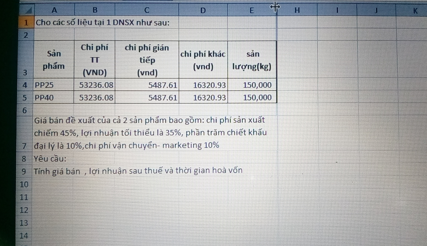Viewport: 427px width, 246px height.
Task: Click the 'Sản phẩm' header cell
Action: pos(54,60)
